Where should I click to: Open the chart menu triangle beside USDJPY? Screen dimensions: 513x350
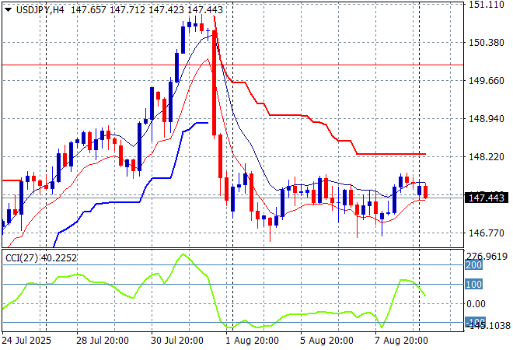tap(9, 10)
